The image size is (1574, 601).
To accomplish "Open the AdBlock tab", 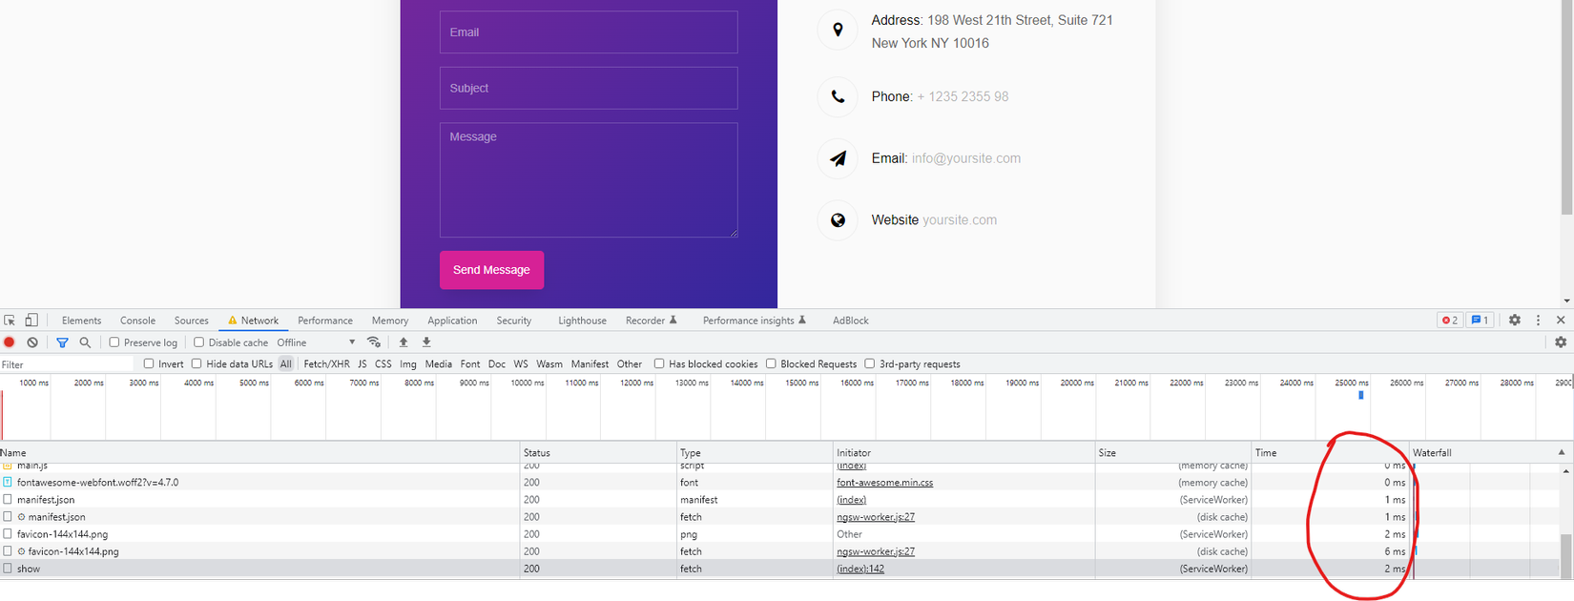I will [850, 321].
